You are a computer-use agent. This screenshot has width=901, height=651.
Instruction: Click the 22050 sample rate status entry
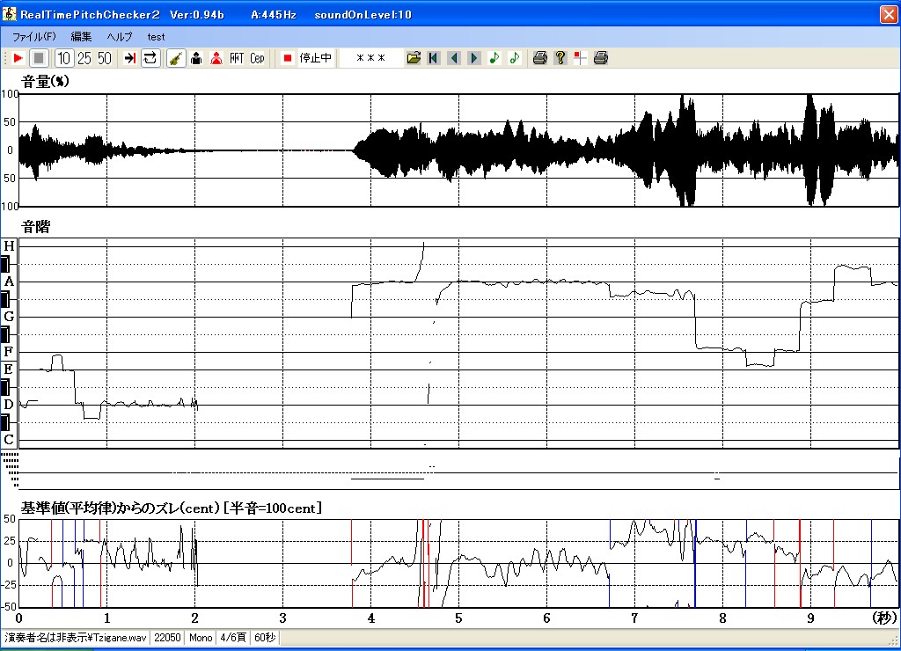(167, 638)
